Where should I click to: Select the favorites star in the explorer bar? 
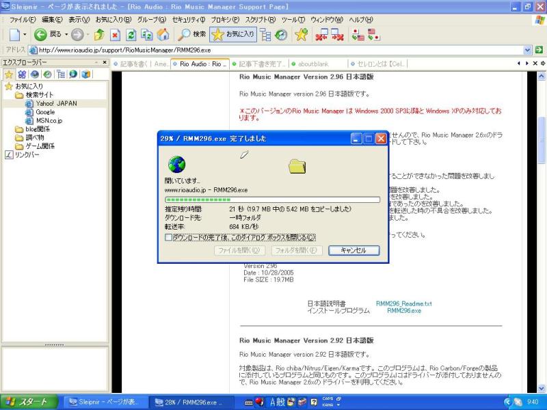point(9,74)
